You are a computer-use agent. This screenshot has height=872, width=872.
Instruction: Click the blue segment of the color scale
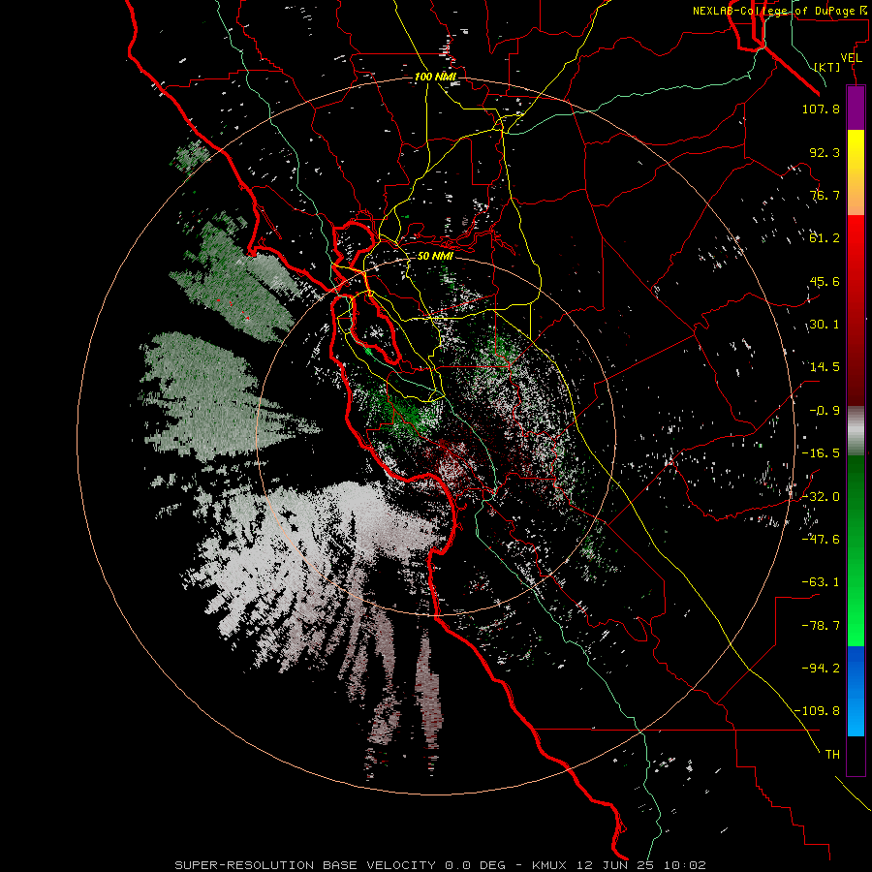[856, 691]
